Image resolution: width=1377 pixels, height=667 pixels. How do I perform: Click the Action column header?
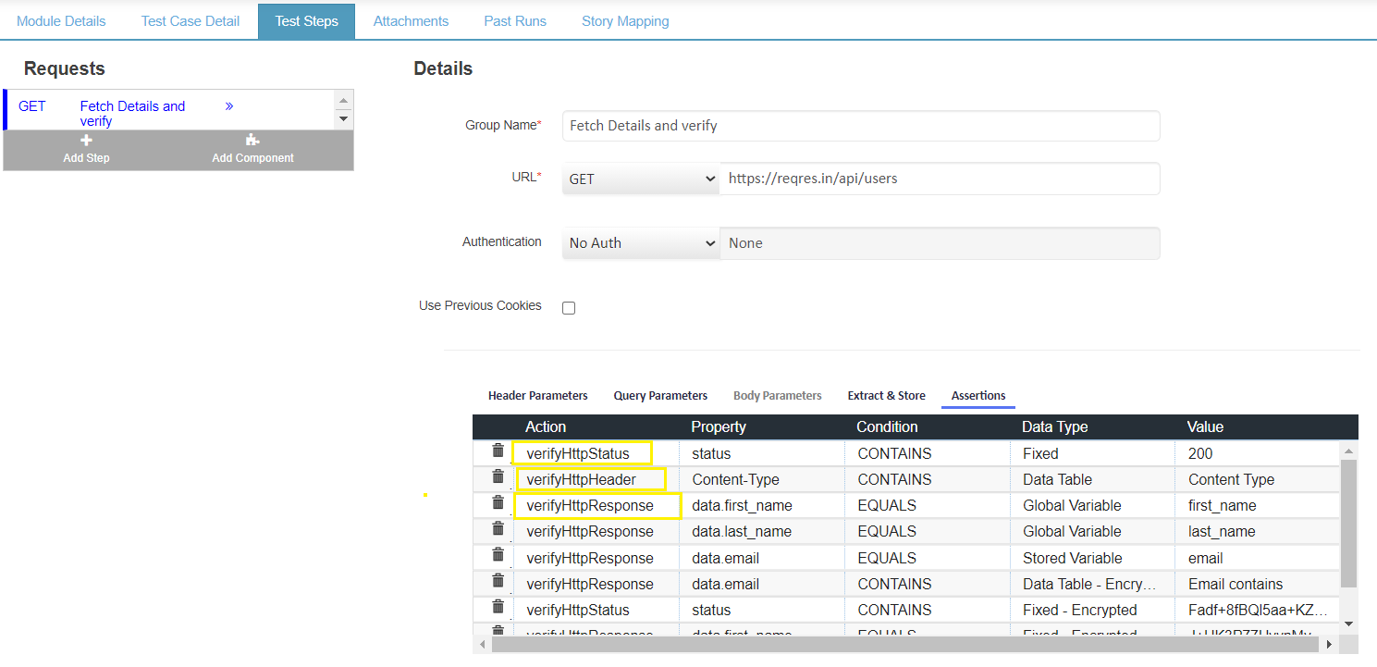click(x=546, y=427)
